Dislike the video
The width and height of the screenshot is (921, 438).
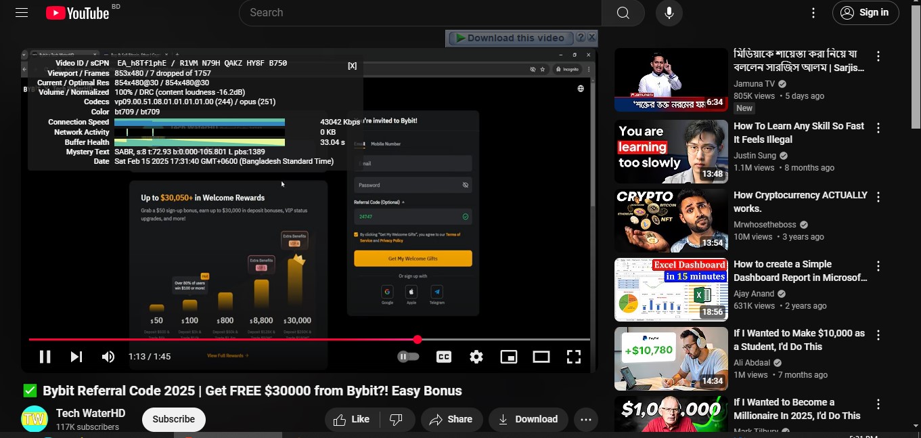(397, 419)
